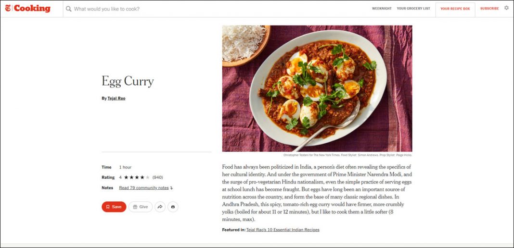Click the share arrow icon button
514x248 pixels.
[160, 207]
